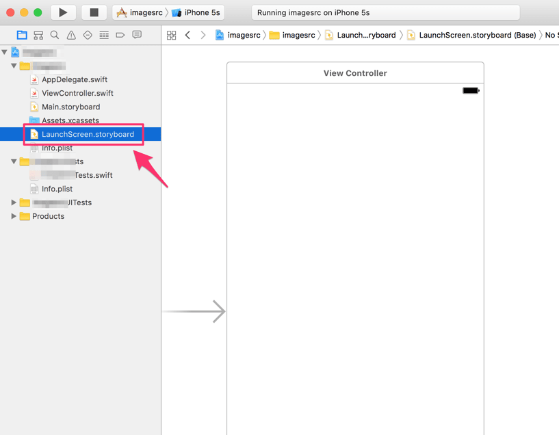Click the AppDelegate.swift Swift file icon
Screen dimensions: 559x435
click(34, 79)
